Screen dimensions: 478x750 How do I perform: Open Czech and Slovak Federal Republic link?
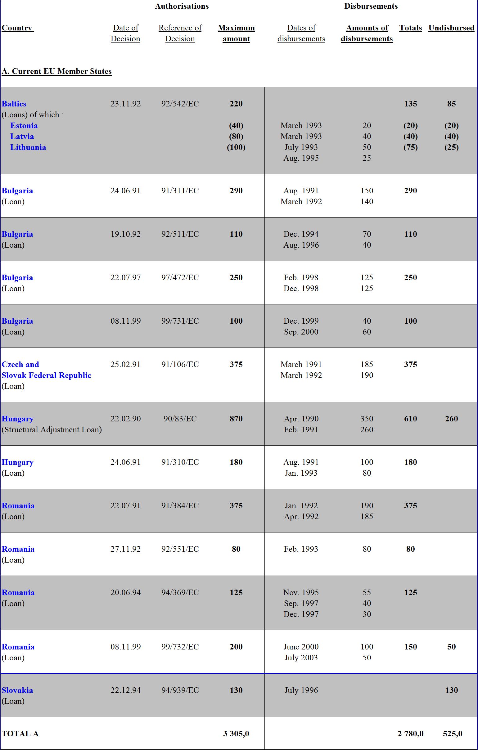pos(47,370)
